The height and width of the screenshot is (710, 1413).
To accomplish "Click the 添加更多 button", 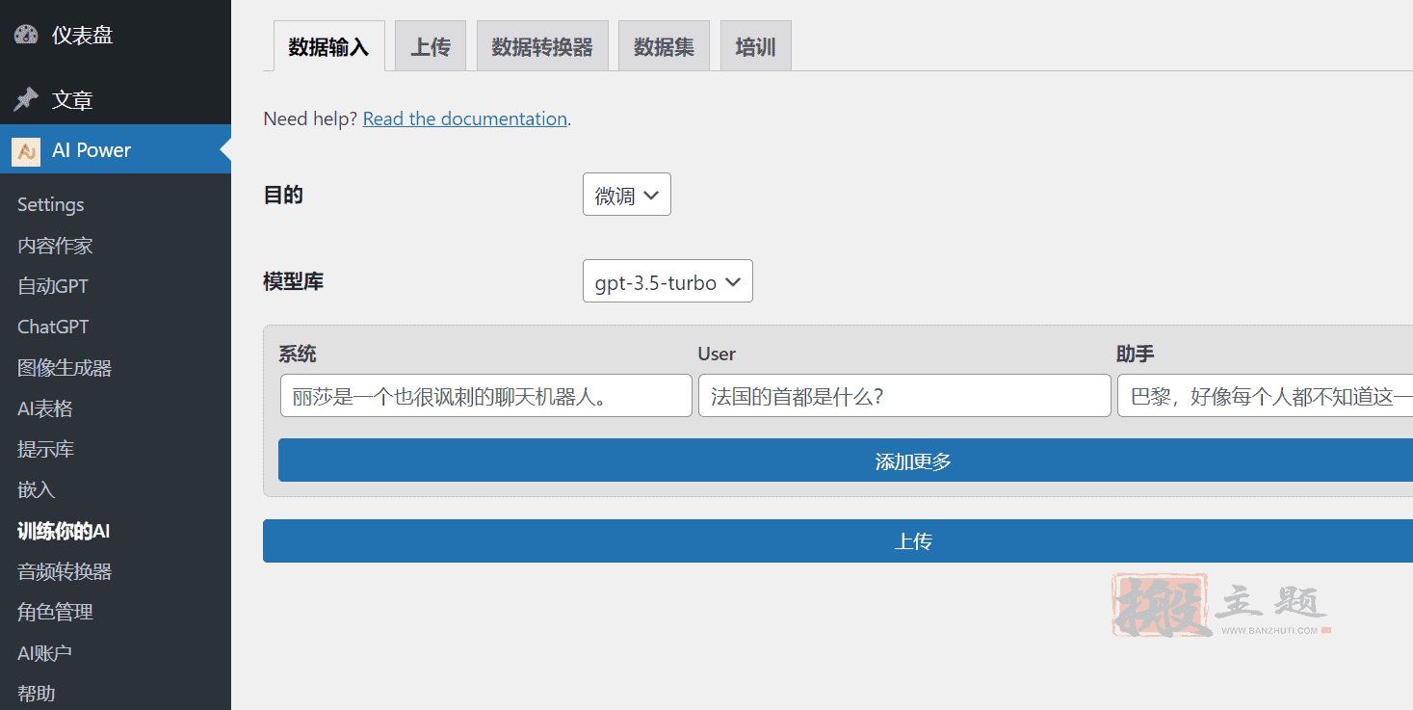I will [846, 460].
